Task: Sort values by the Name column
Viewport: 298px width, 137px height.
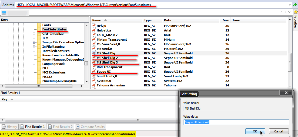Action: tap(116, 20)
